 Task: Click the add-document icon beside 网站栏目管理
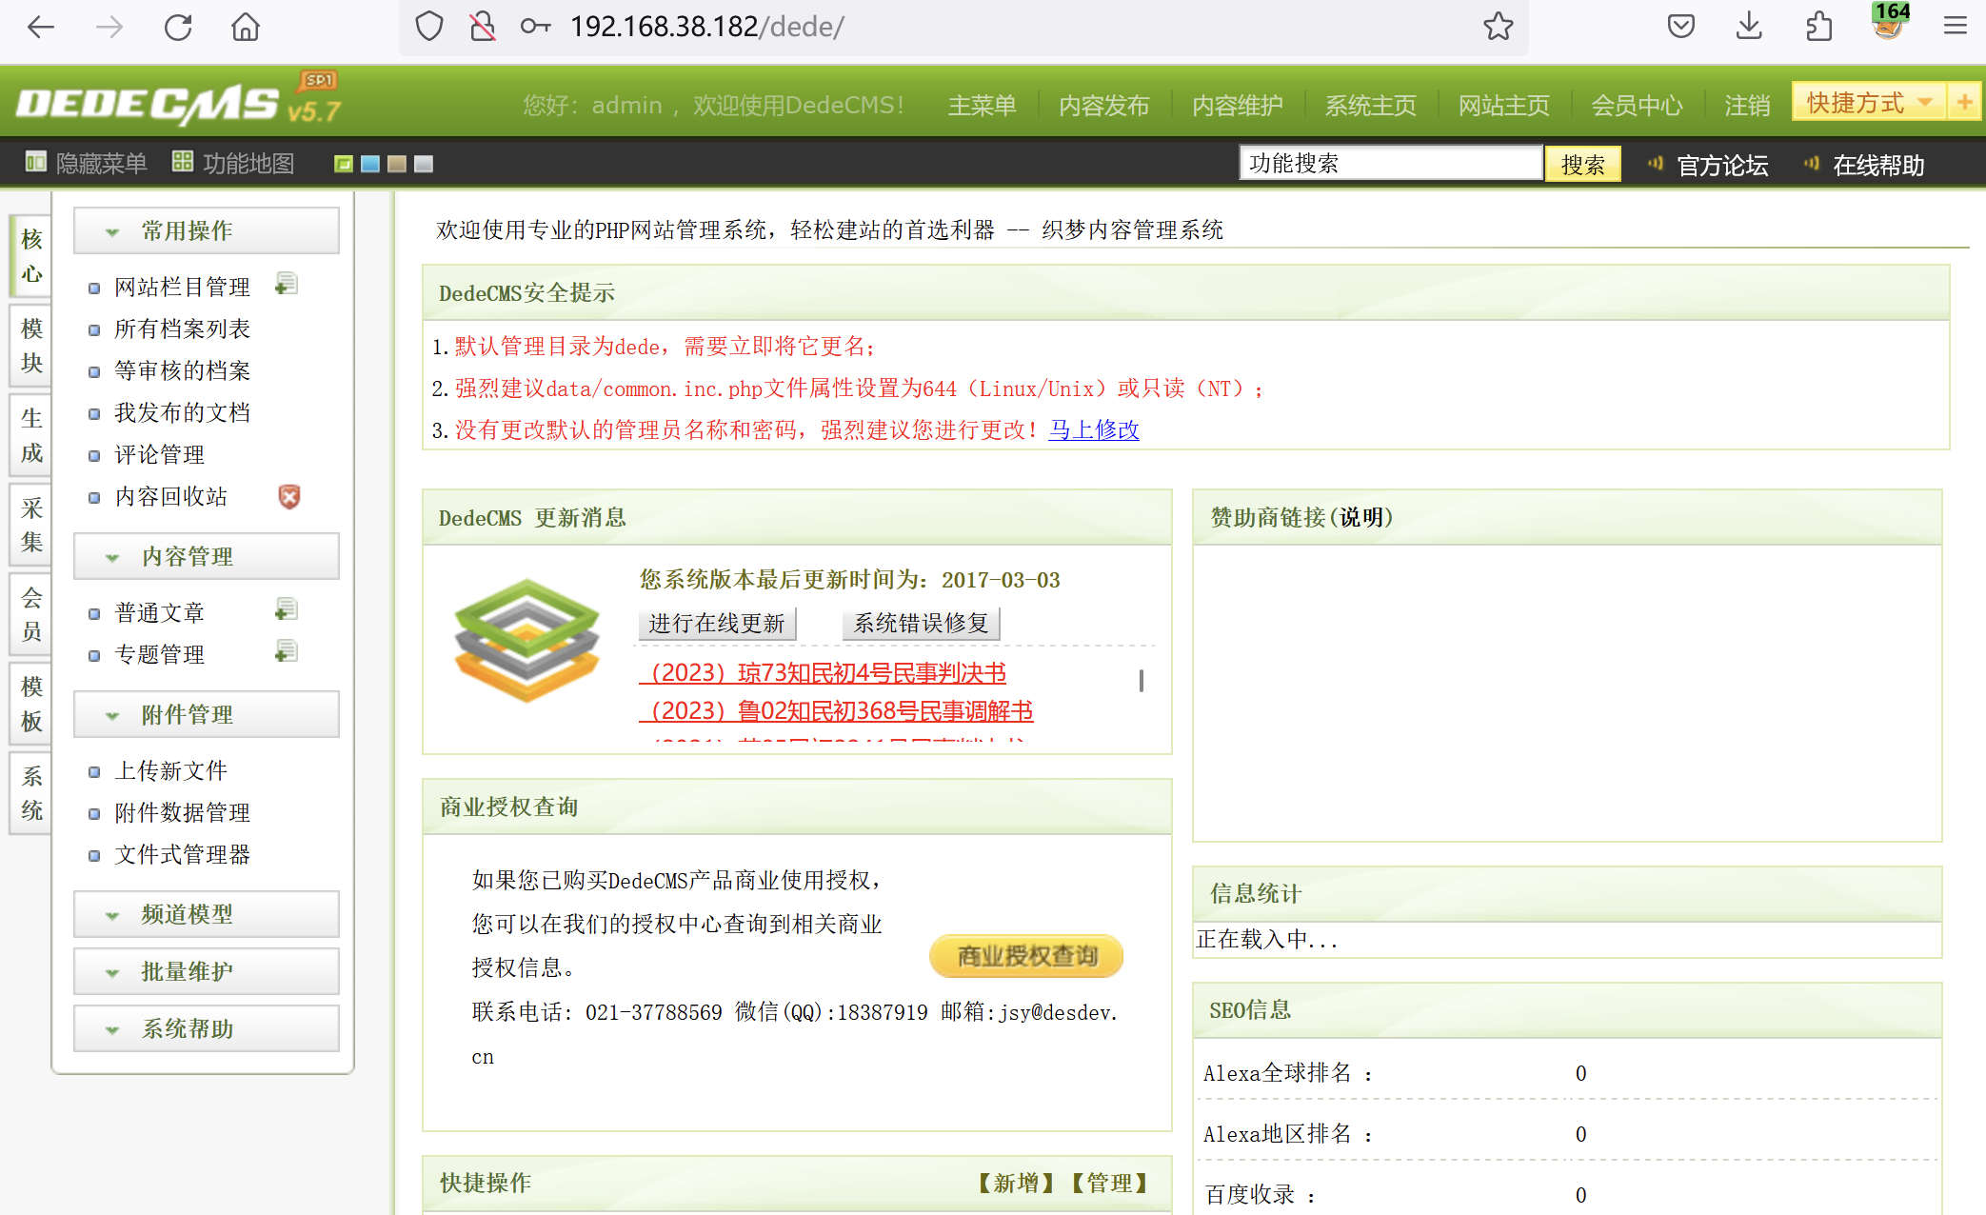tap(288, 284)
